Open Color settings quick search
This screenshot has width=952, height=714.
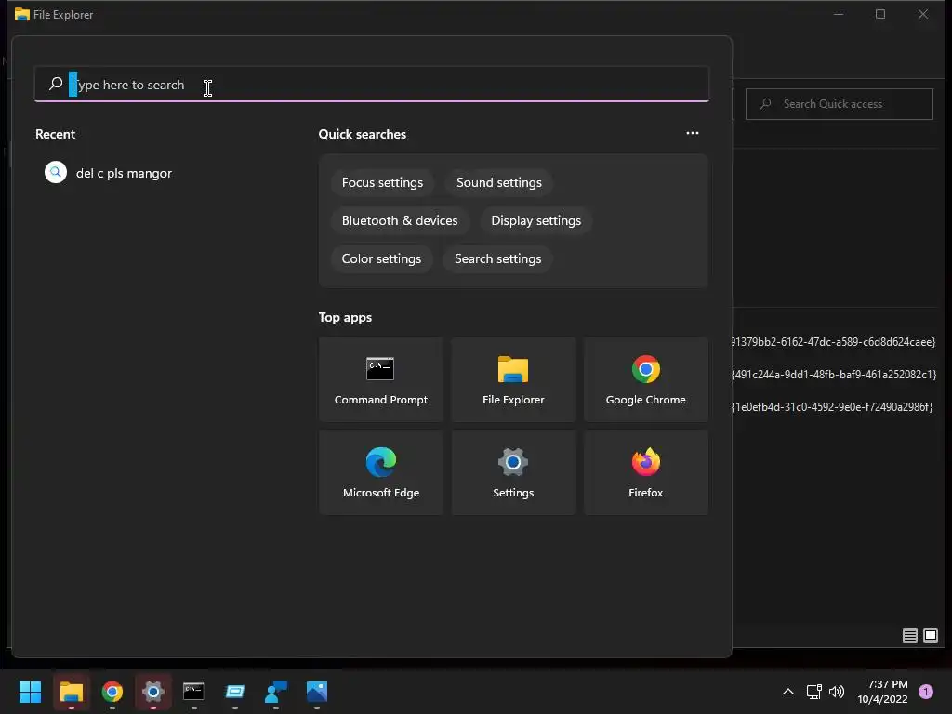pyautogui.click(x=381, y=259)
